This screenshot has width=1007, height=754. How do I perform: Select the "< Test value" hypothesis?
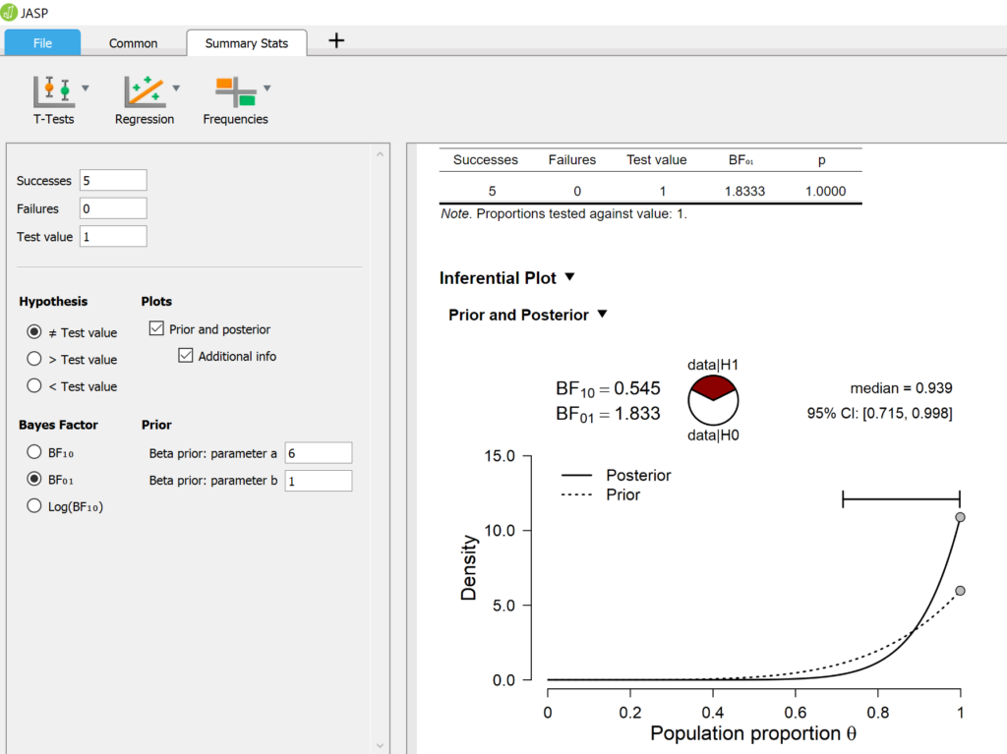(x=33, y=385)
